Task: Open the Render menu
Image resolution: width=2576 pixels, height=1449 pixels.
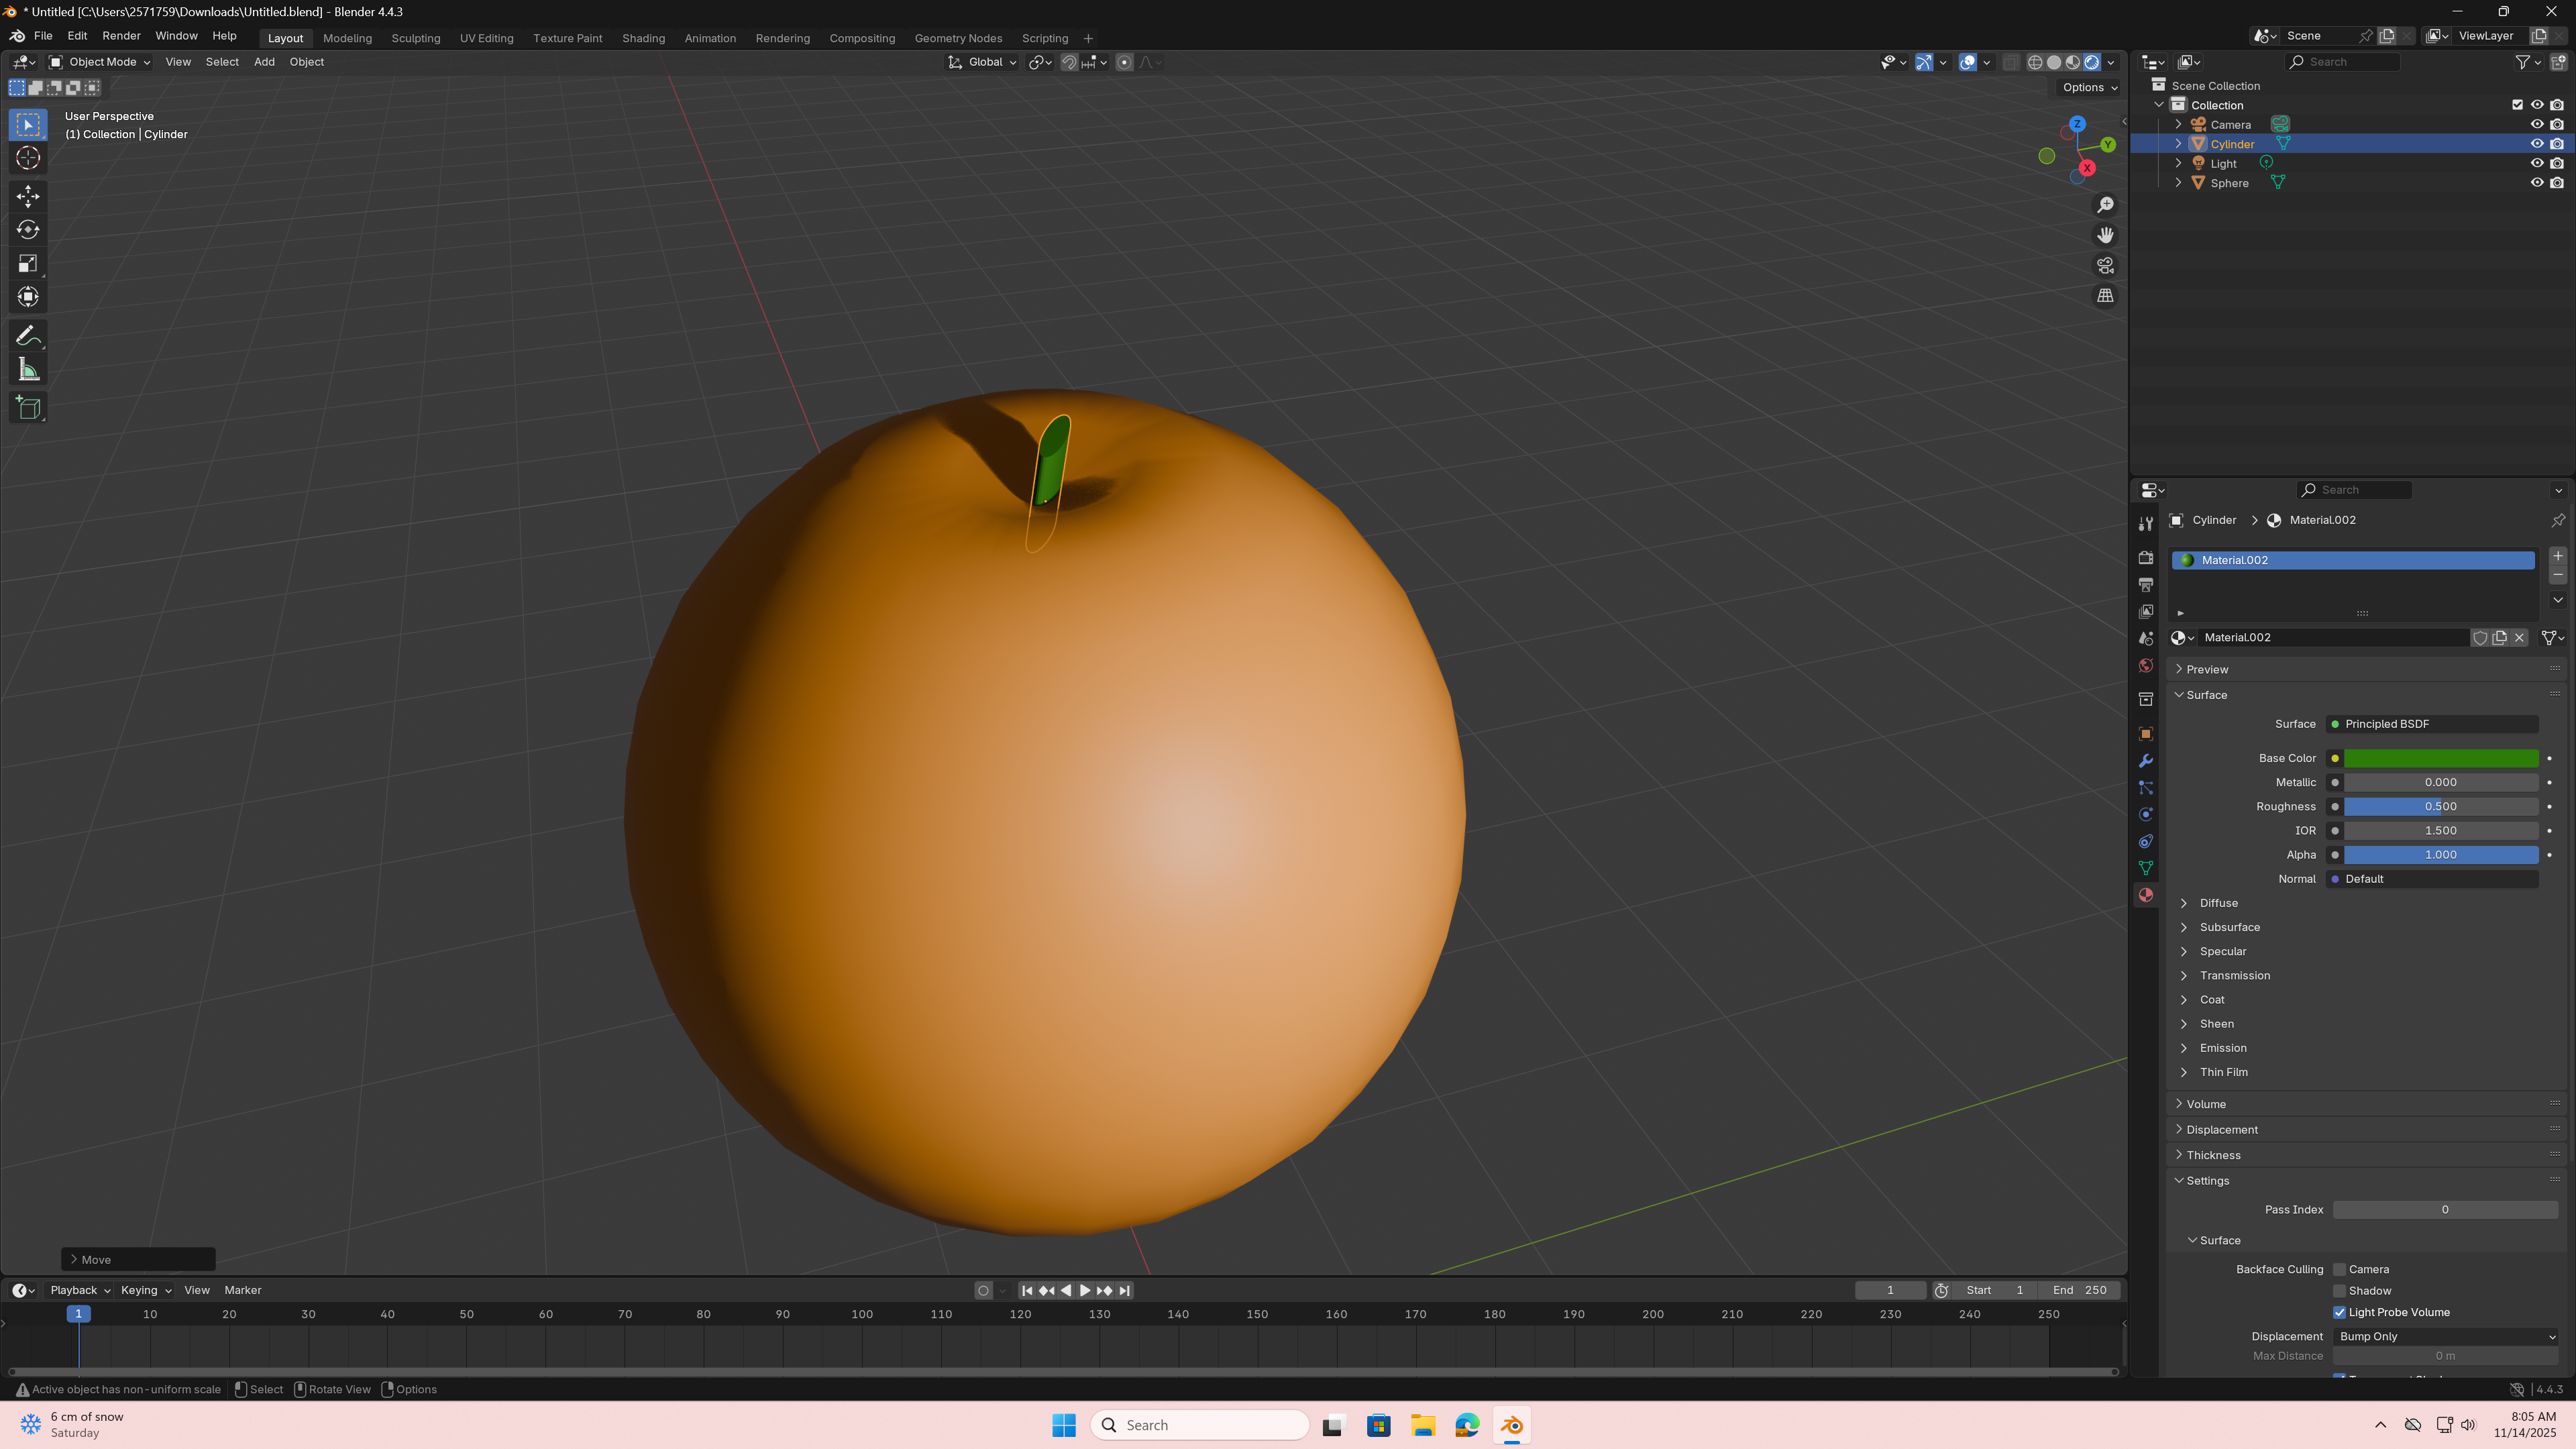Action: pos(121,36)
